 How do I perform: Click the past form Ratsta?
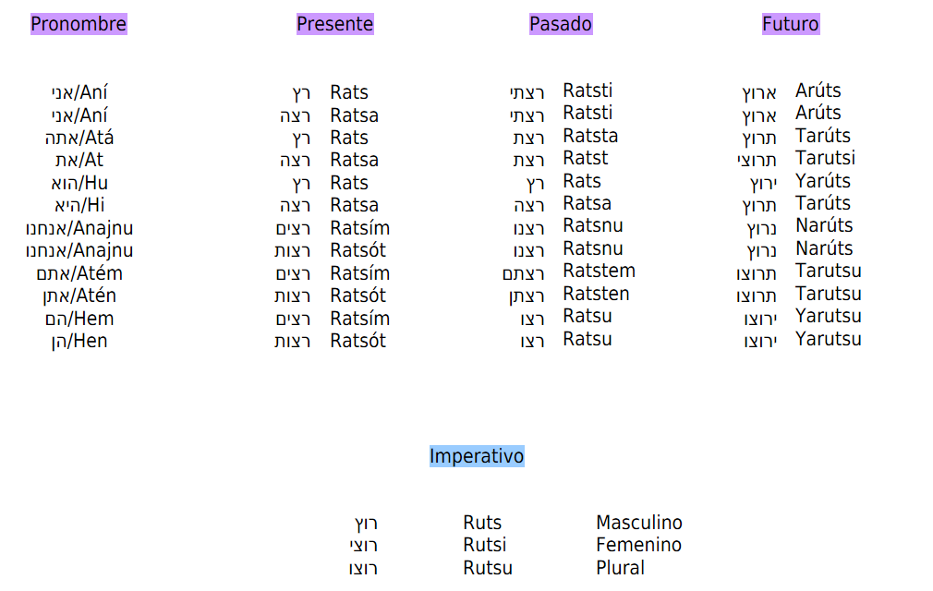click(x=590, y=136)
